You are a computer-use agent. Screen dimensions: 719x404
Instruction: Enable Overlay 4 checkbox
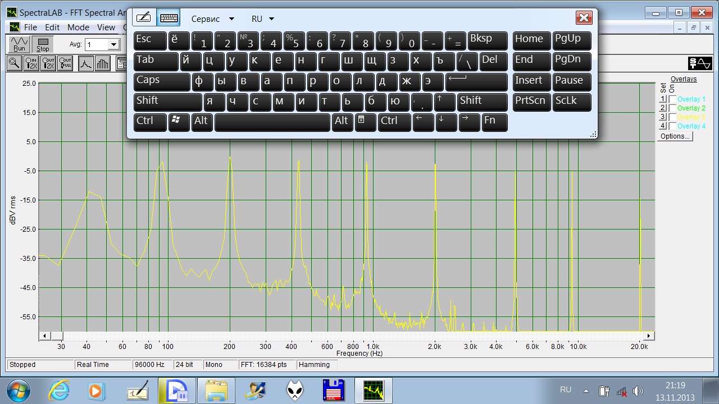tap(672, 126)
